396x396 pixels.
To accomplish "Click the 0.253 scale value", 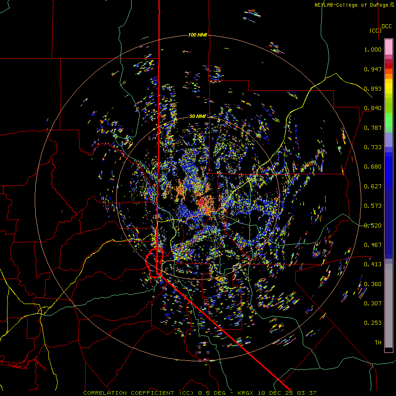I will tap(373, 323).
